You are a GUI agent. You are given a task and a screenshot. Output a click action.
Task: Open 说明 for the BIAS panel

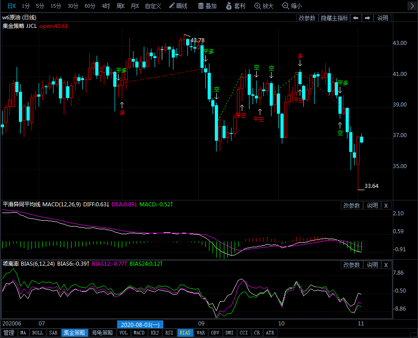(x=372, y=265)
